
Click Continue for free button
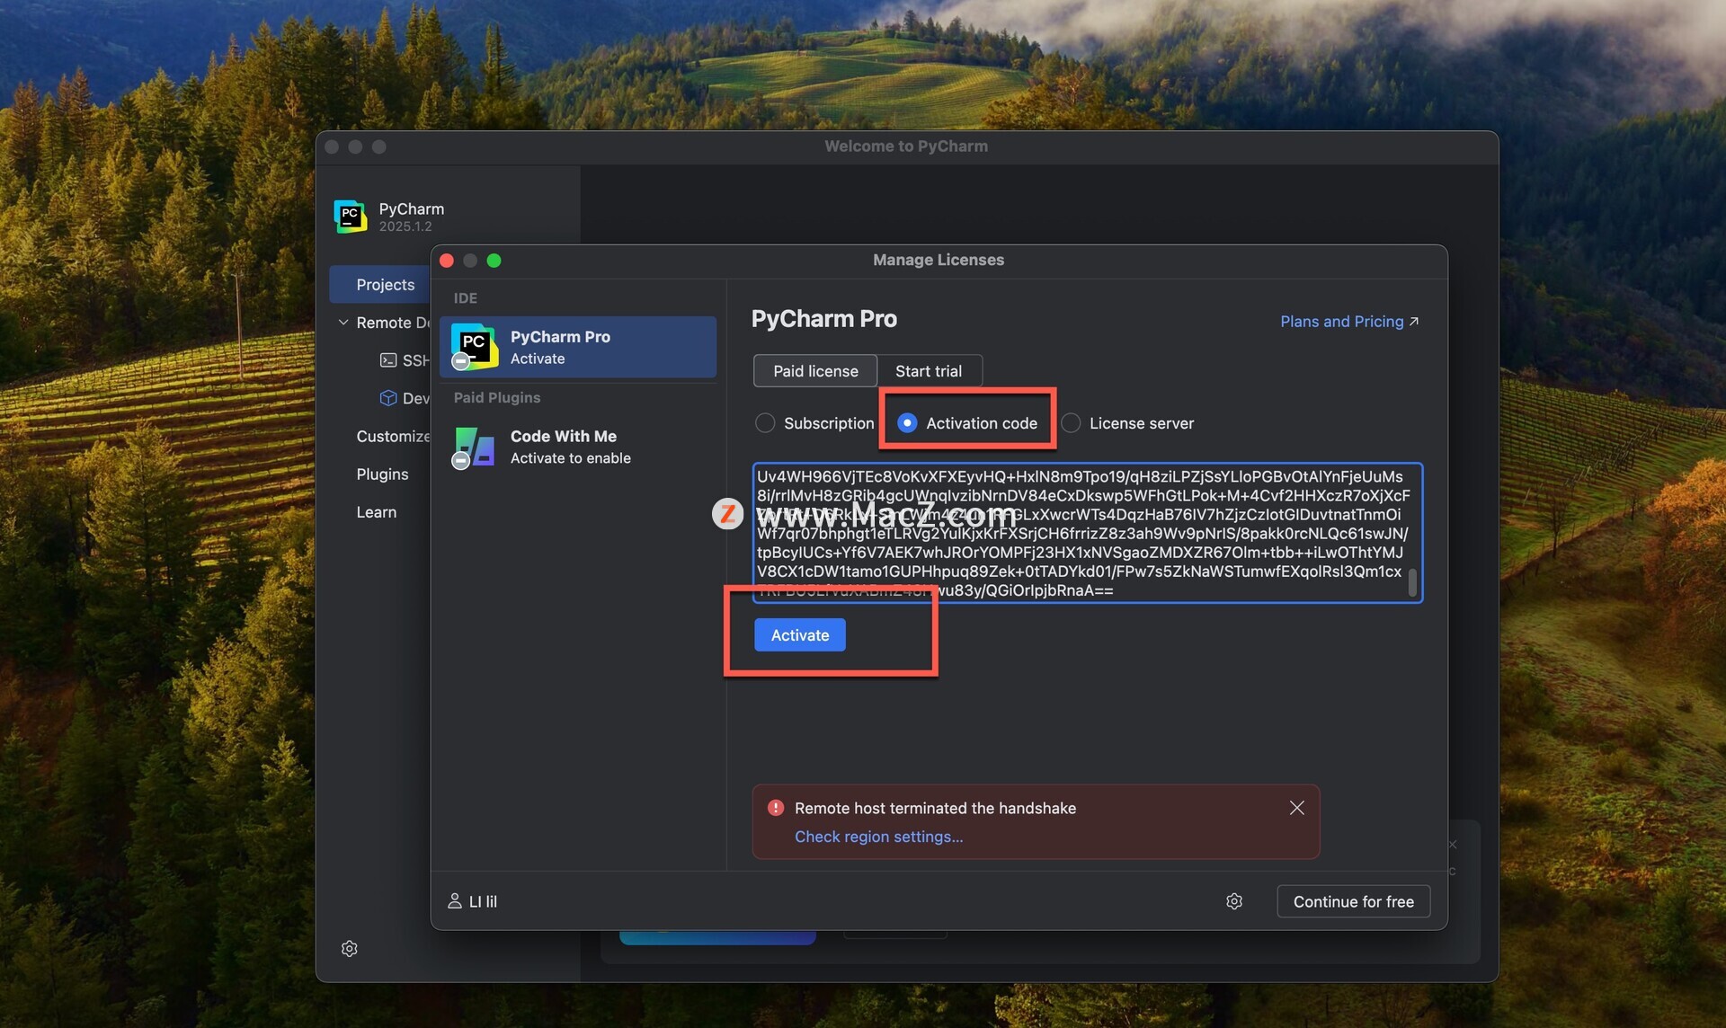[1353, 901]
